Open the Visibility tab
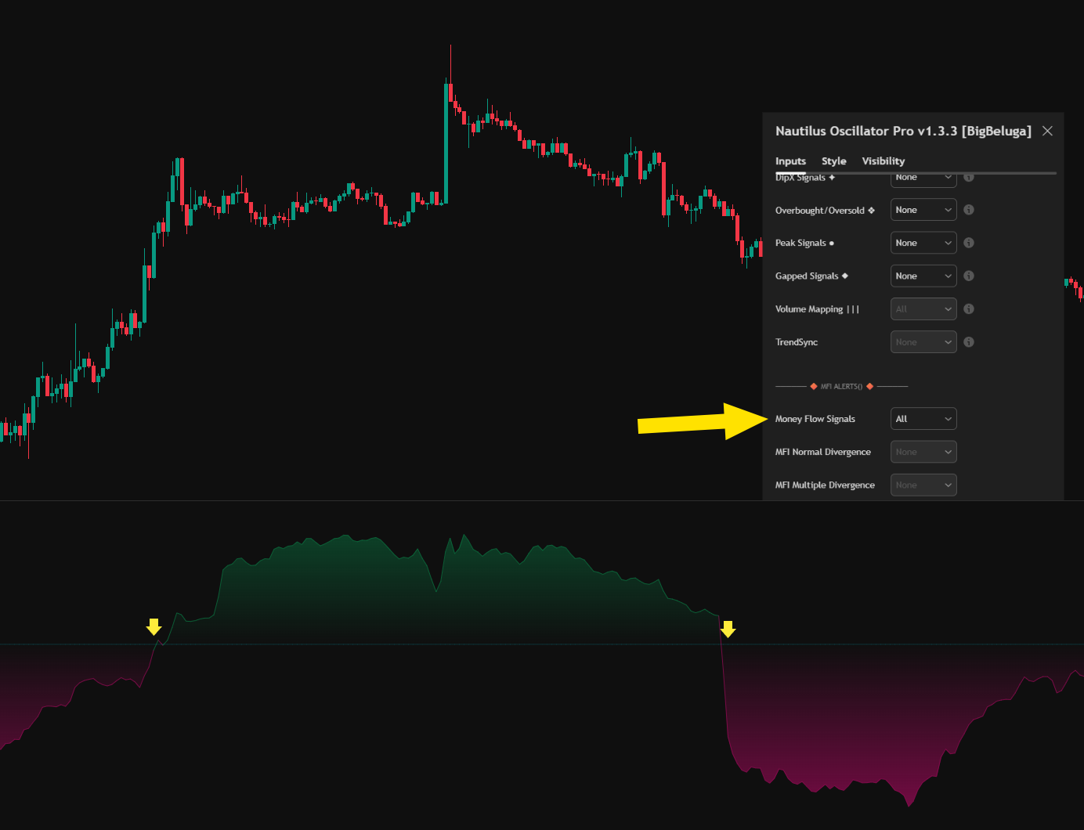The height and width of the screenshot is (830, 1084). pos(883,161)
